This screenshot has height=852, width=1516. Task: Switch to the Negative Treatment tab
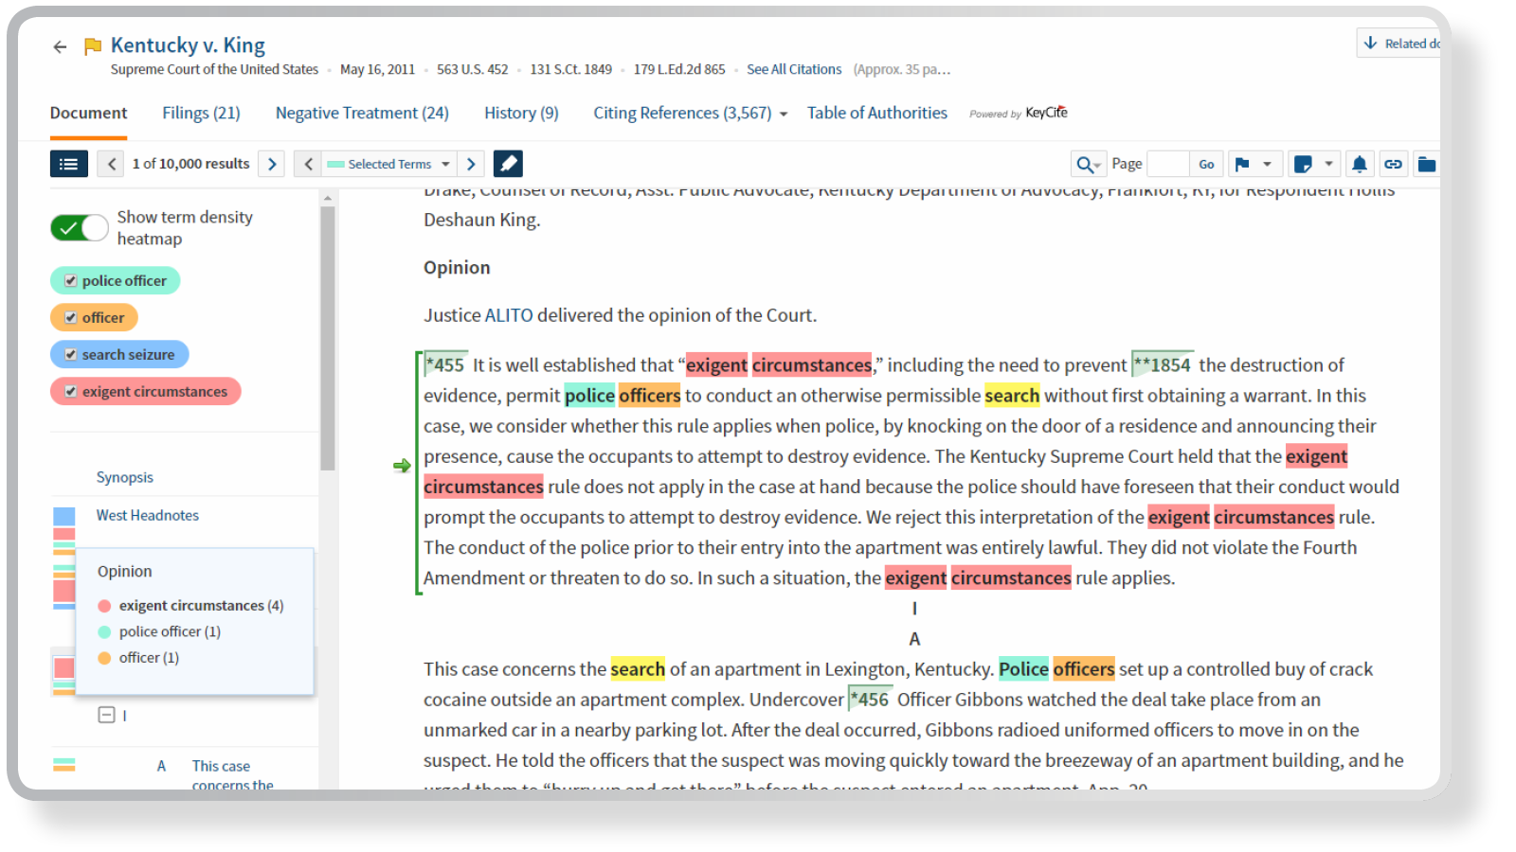362,114
